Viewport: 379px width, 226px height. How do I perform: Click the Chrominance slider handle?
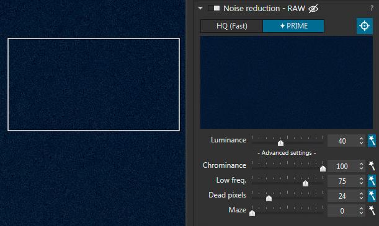point(323,168)
